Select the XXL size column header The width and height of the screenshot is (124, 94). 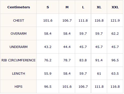[115, 7]
